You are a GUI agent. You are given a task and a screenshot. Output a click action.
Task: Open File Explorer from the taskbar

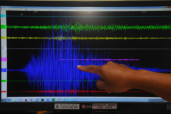pos(15,100)
